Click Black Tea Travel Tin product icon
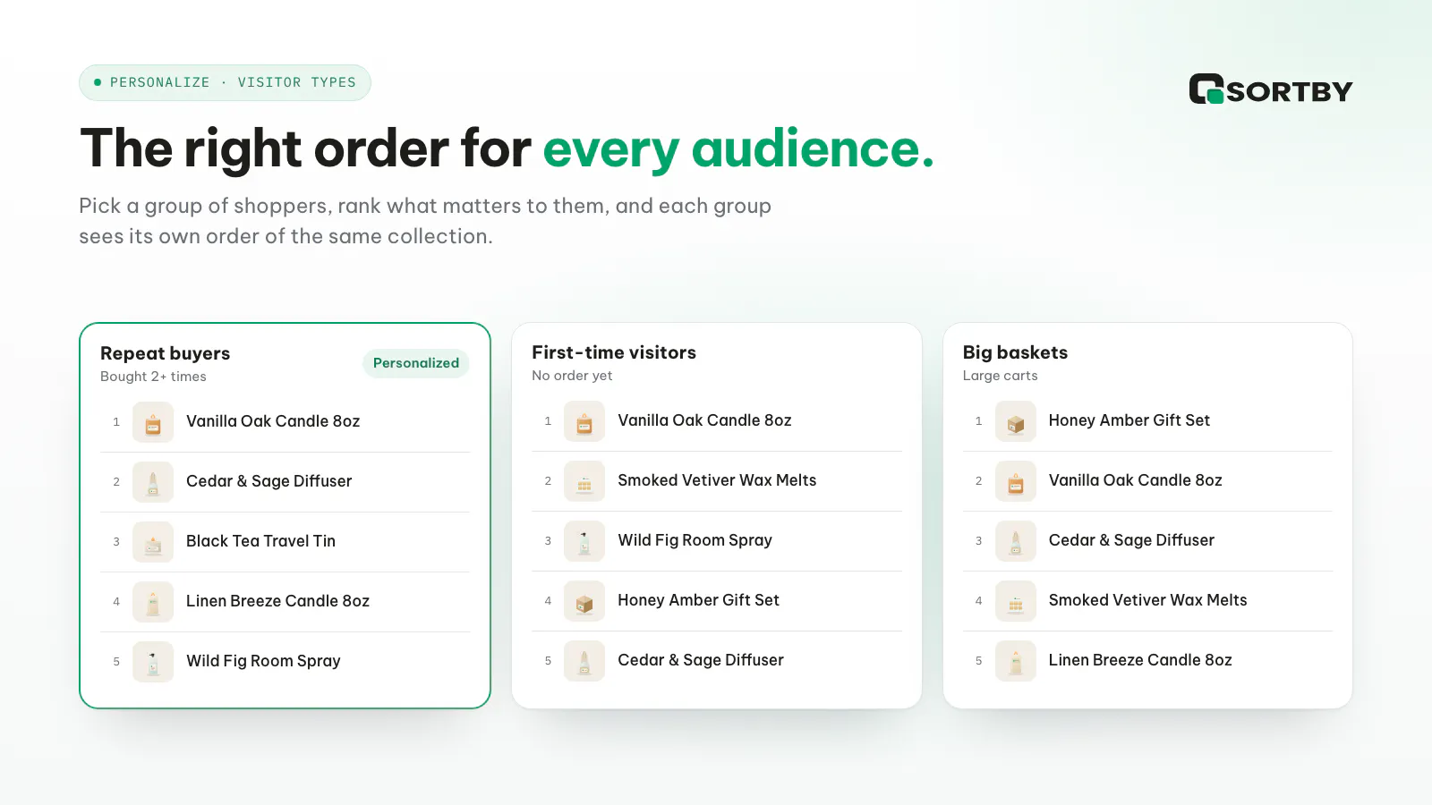Image resolution: width=1432 pixels, height=805 pixels. point(153,542)
